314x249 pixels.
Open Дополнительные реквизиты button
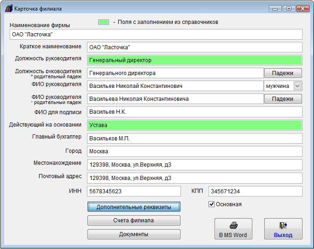click(x=134, y=207)
